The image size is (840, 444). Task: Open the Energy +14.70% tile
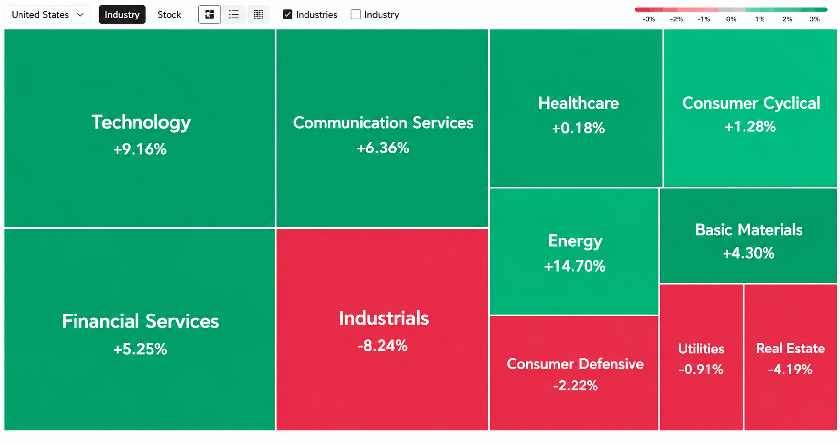[x=574, y=252]
